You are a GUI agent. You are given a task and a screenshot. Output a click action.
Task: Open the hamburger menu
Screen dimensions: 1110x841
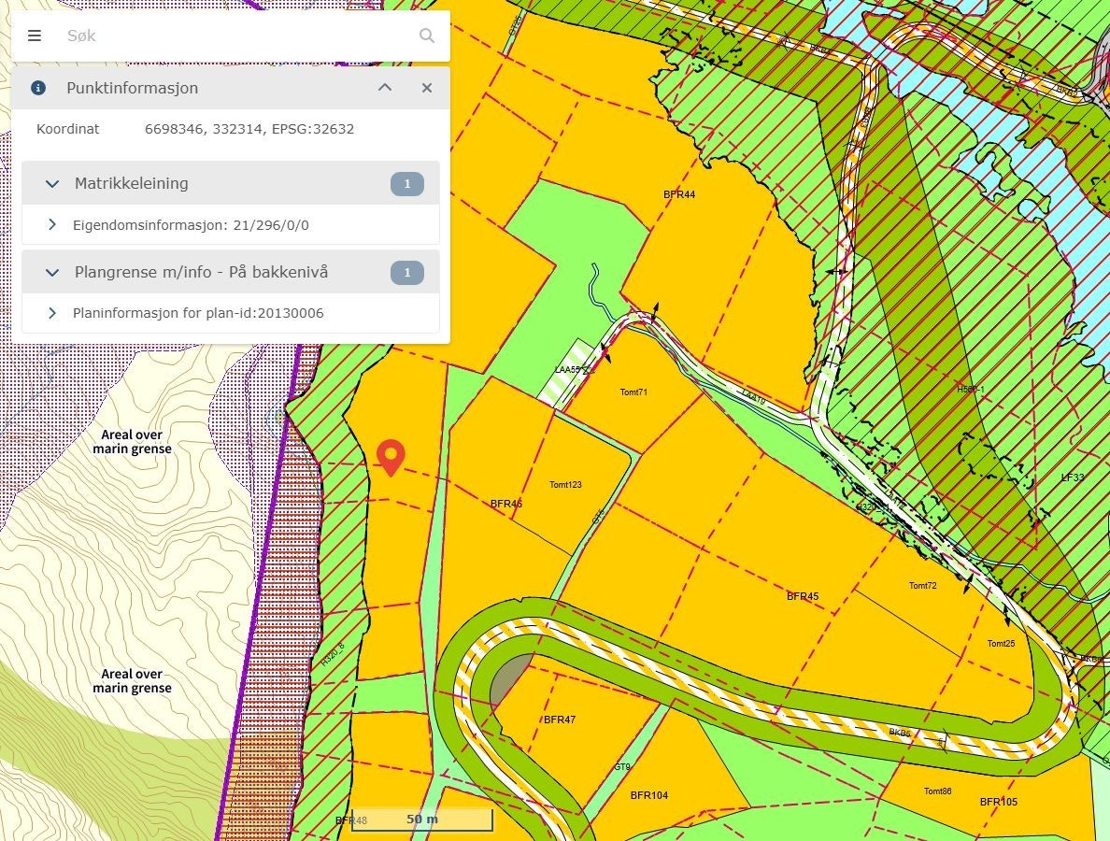coord(34,36)
